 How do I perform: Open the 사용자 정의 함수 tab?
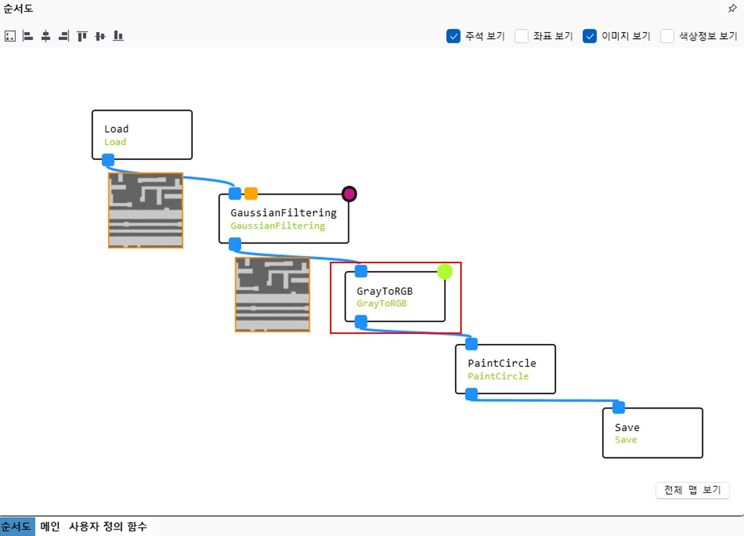(108, 526)
